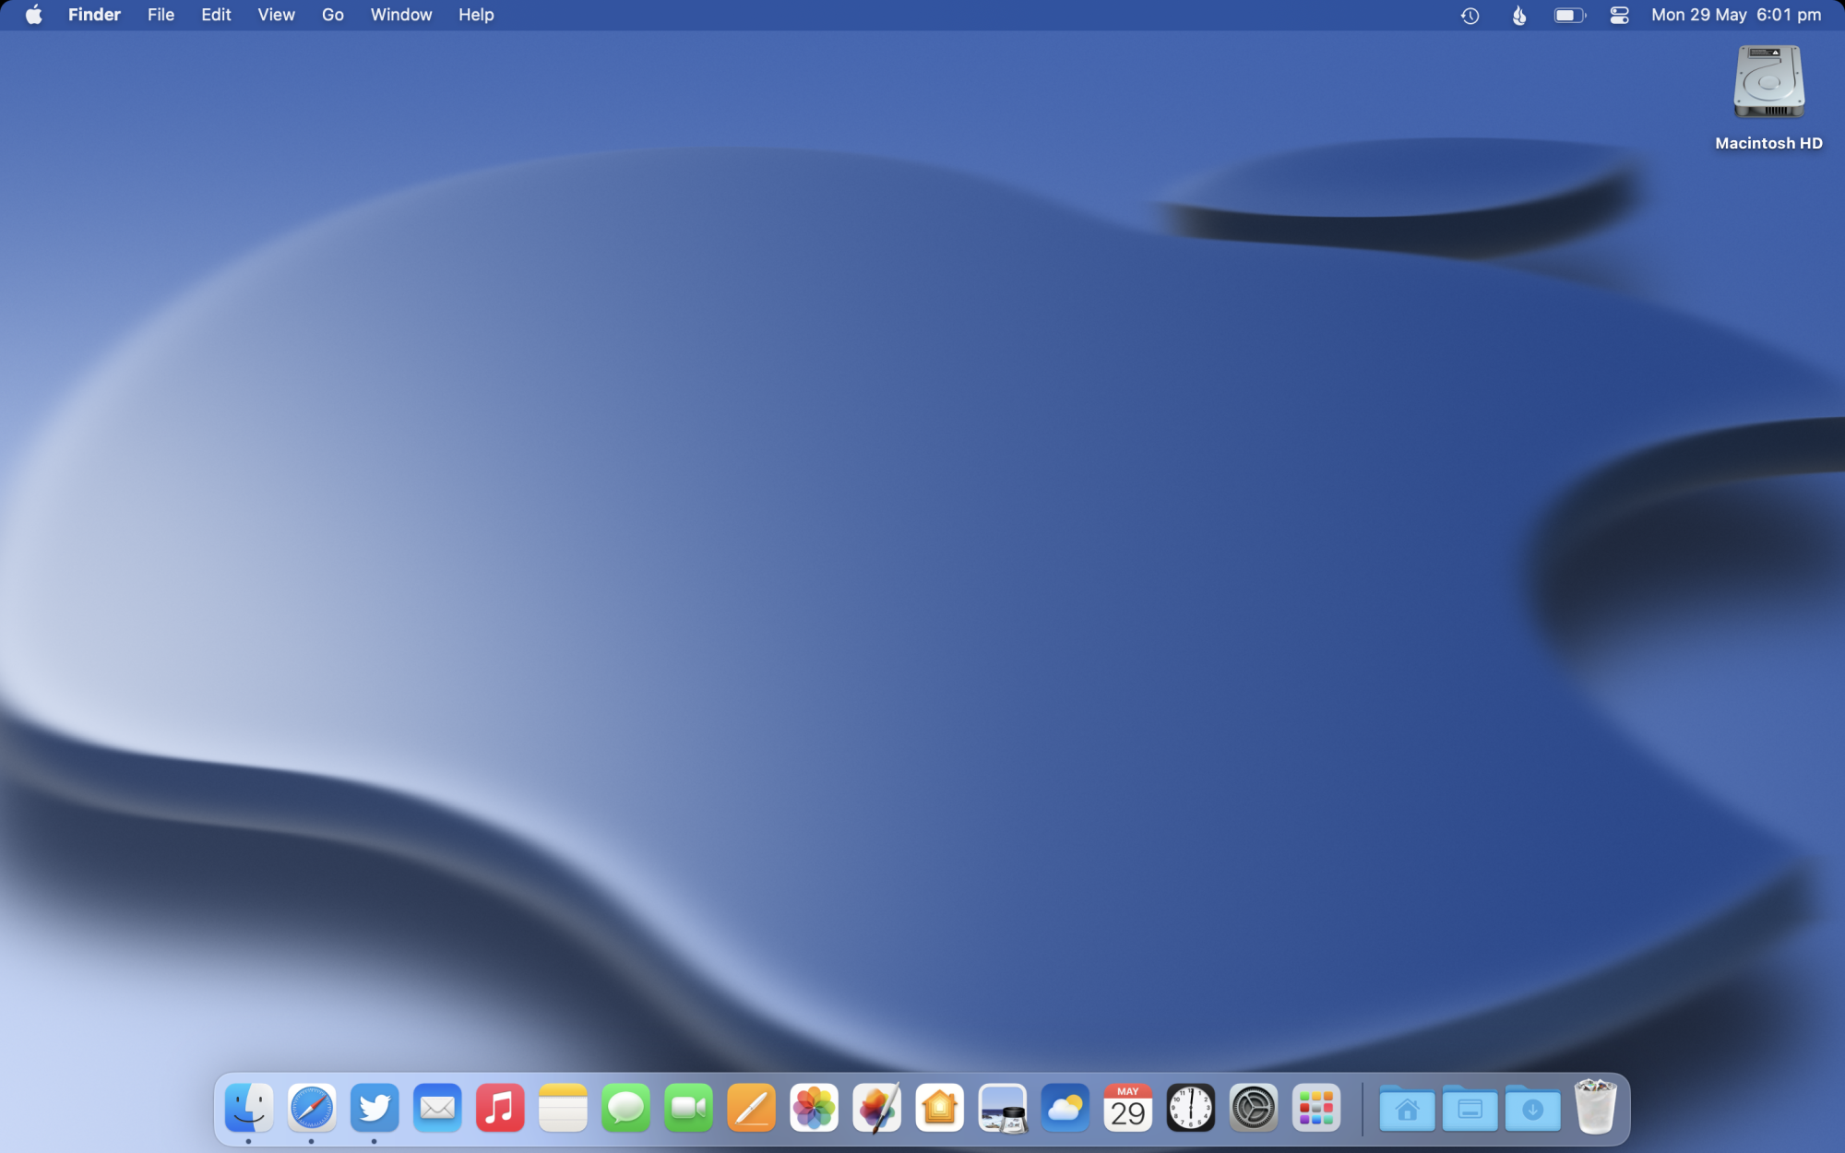
Task: Open Finder from the Dock
Action: (x=249, y=1108)
